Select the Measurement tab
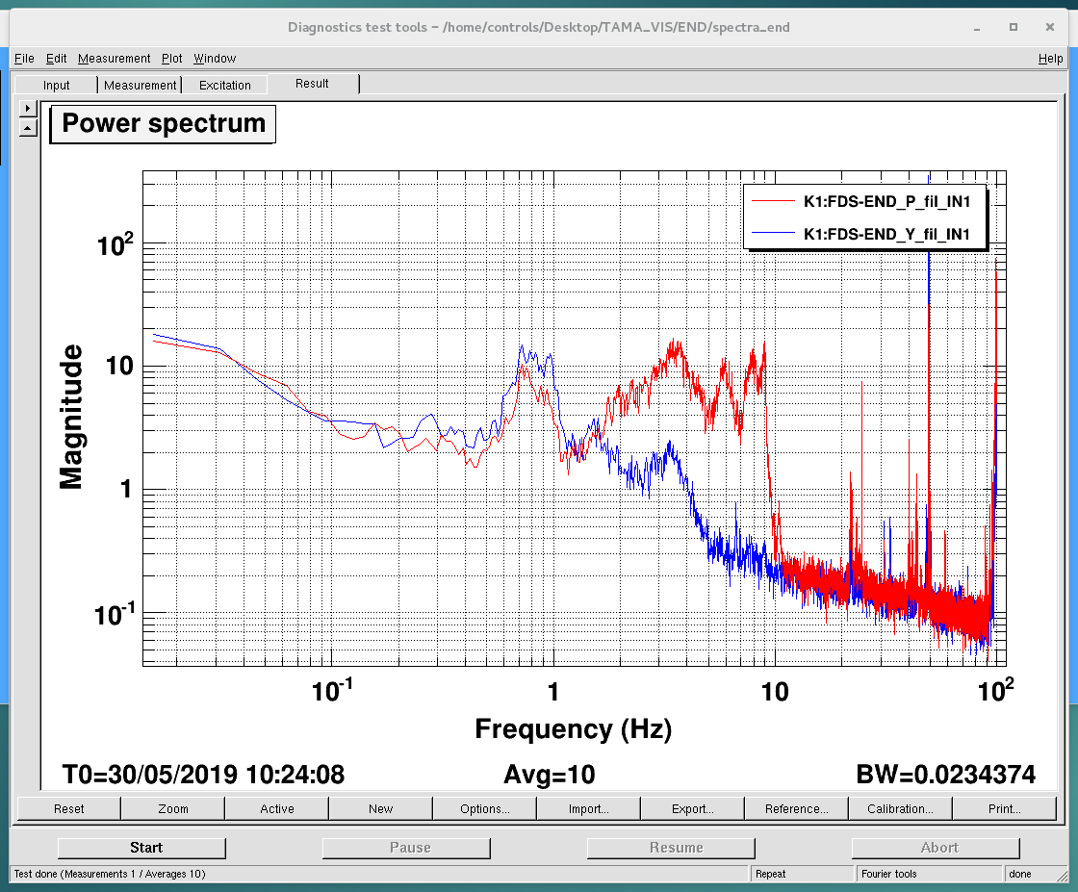The image size is (1078, 892). [x=141, y=85]
